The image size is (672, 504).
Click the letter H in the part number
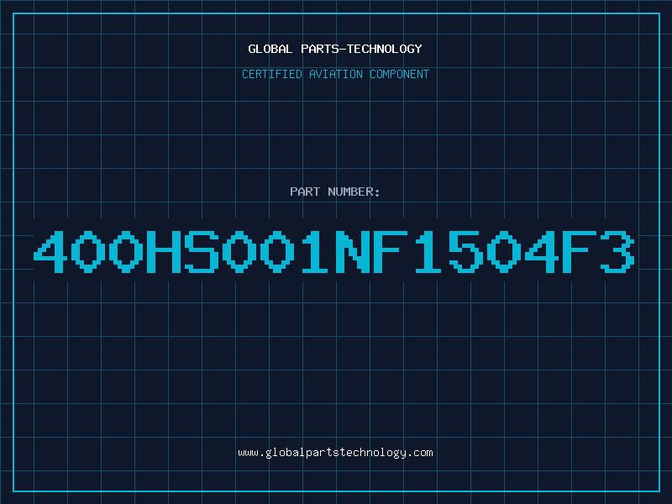(x=164, y=251)
